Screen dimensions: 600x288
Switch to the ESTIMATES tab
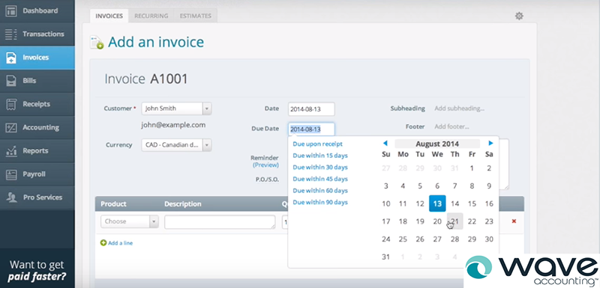pos(196,16)
